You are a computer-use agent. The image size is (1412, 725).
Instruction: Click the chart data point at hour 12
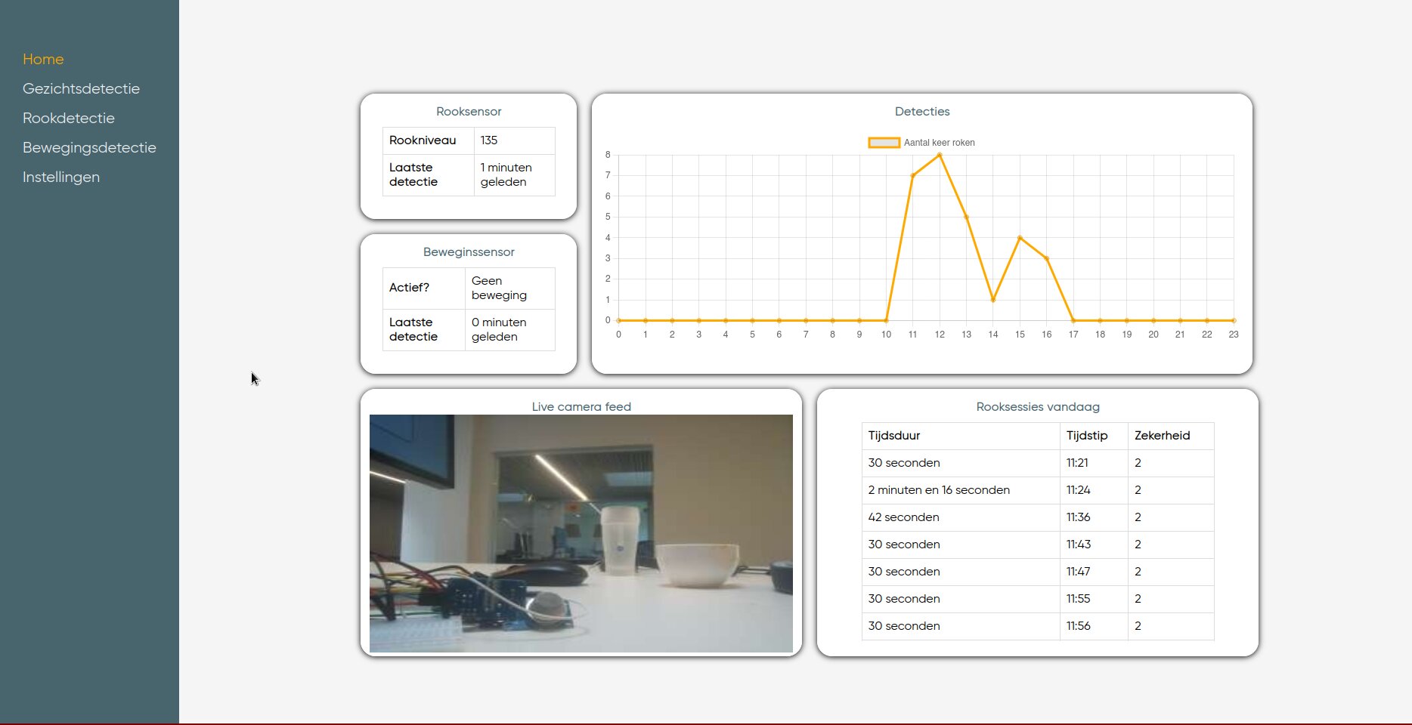coord(940,155)
